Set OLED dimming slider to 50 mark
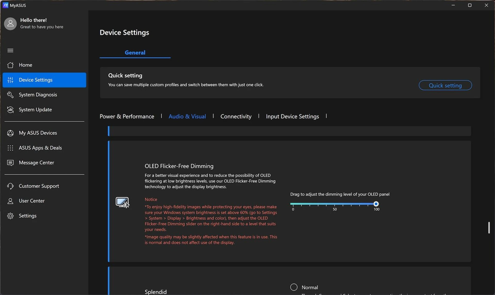495x295 pixels. tap(334, 204)
